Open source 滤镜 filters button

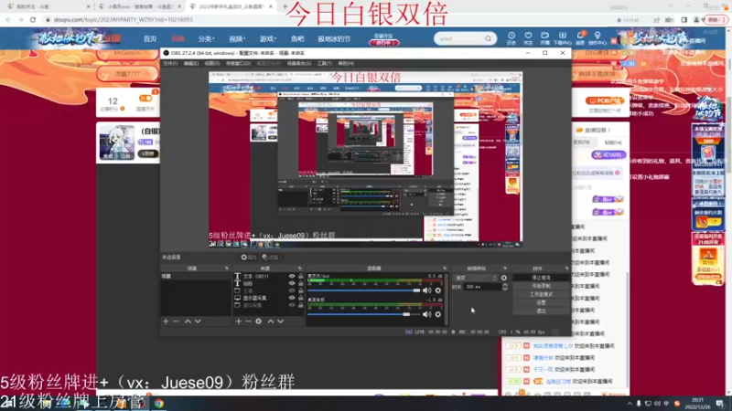coord(270,258)
